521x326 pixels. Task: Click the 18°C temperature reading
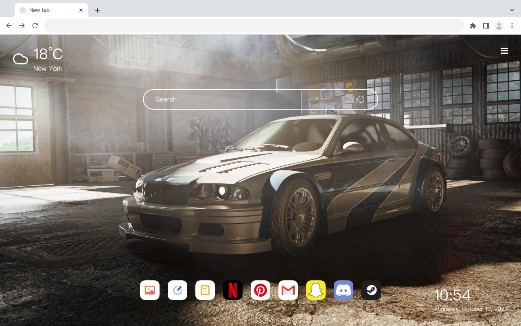click(x=48, y=54)
